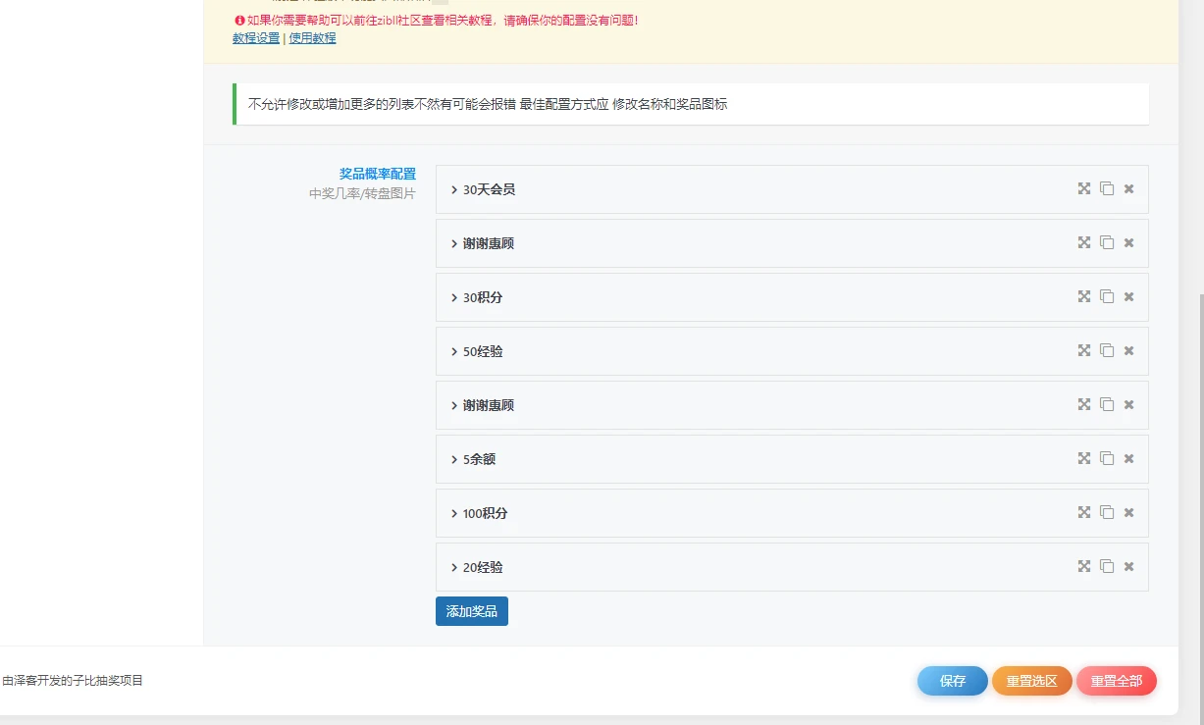Duplicate the first 谢谢惠顾 prize entry

pos(1107,242)
